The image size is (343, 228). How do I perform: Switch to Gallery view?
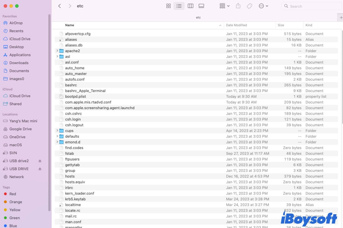coord(201,6)
